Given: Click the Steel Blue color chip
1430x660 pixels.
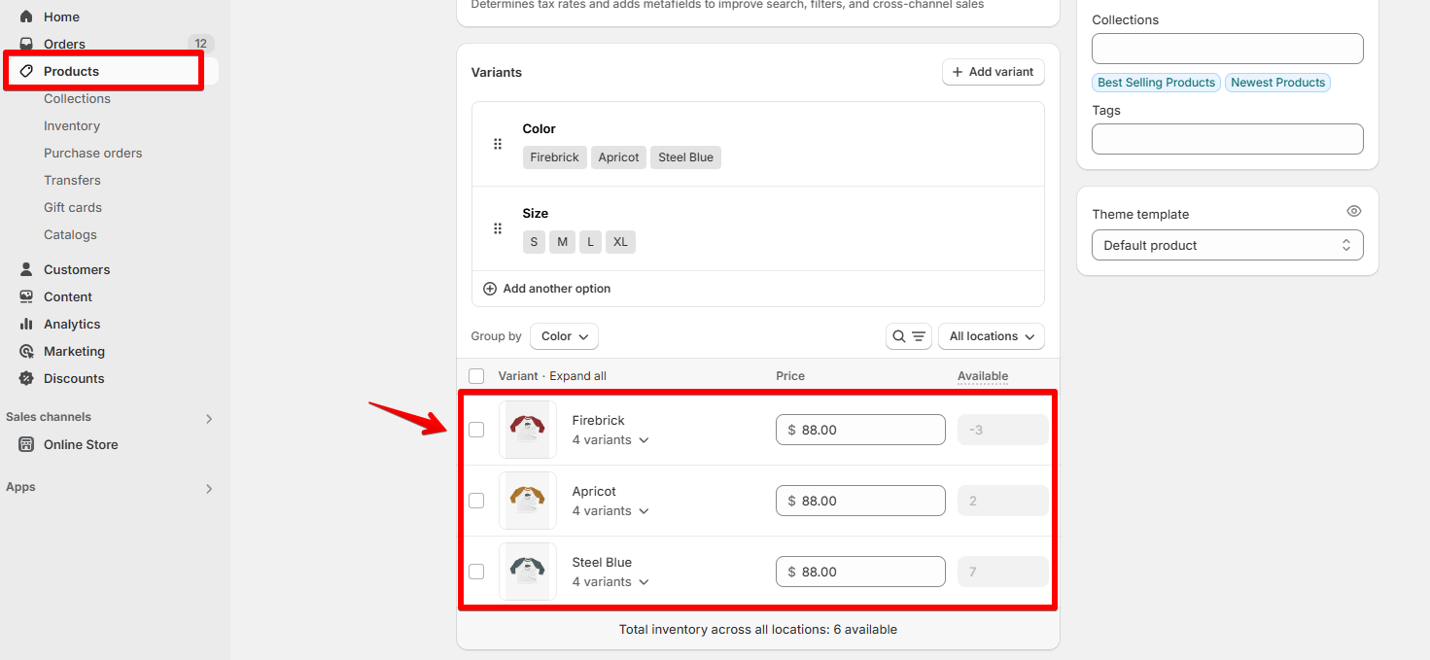Looking at the screenshot, I should 686,157.
